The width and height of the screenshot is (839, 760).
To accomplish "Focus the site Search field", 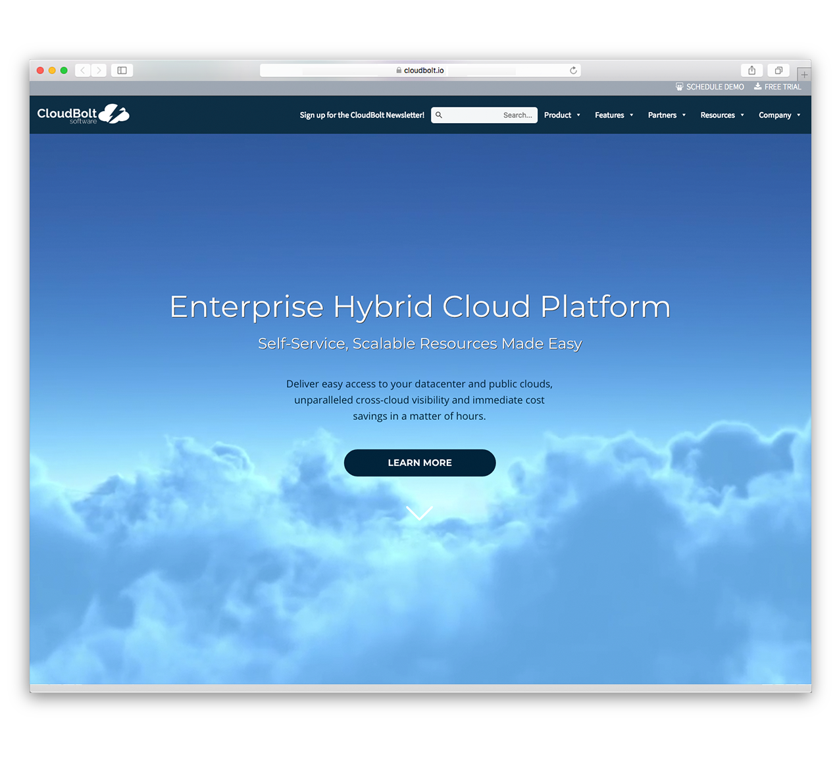I will click(x=484, y=115).
